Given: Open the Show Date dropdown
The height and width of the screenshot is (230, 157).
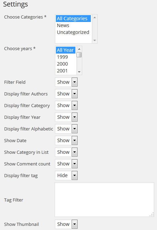Looking at the screenshot, I should [x=66, y=140].
